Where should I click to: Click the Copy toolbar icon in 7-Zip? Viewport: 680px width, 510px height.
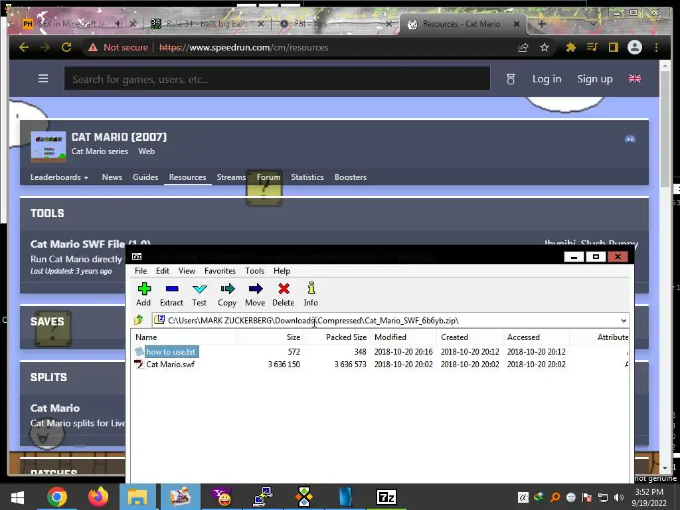tap(227, 294)
